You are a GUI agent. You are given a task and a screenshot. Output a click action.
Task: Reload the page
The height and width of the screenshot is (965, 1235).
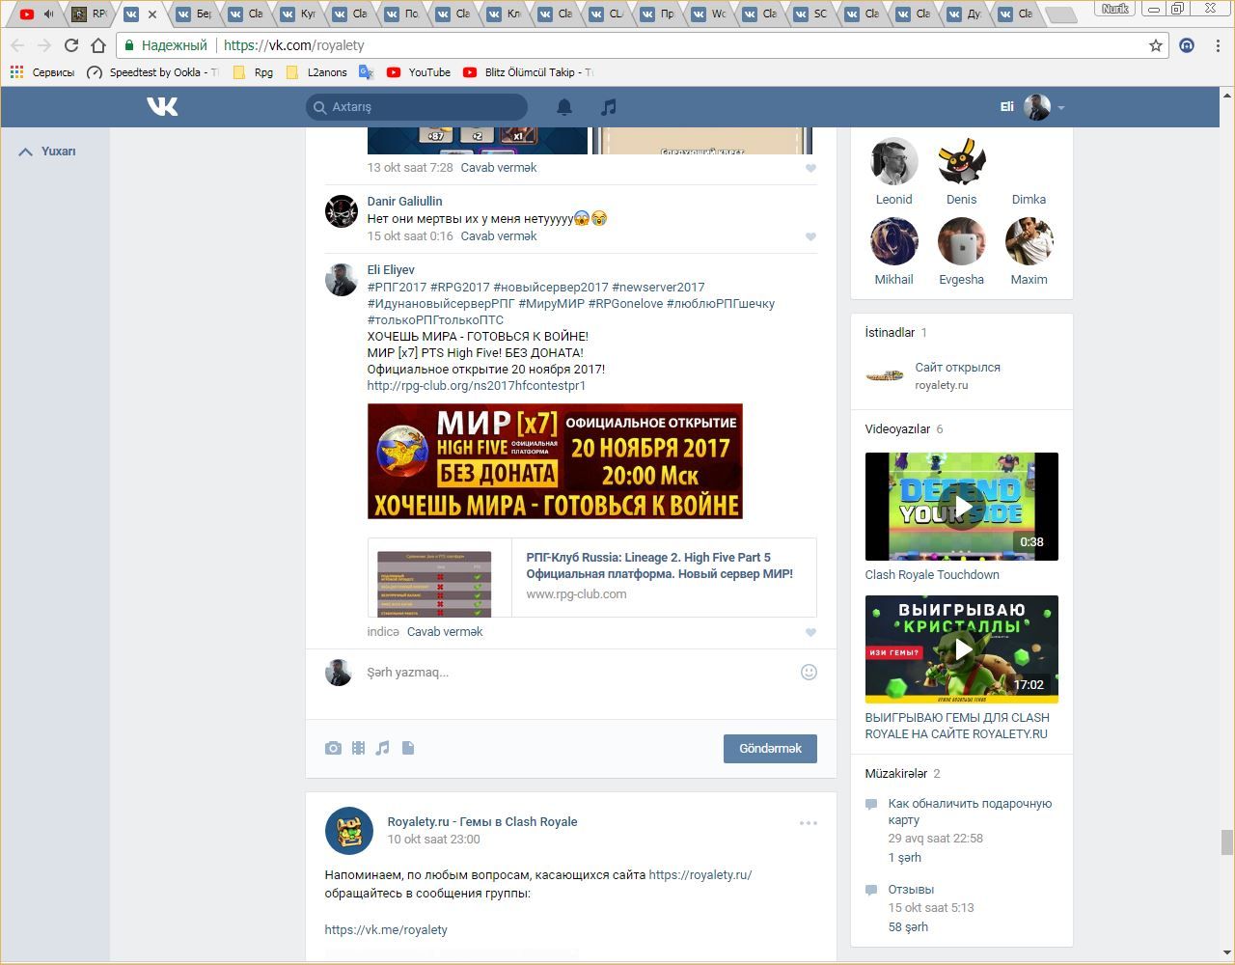pos(70,45)
